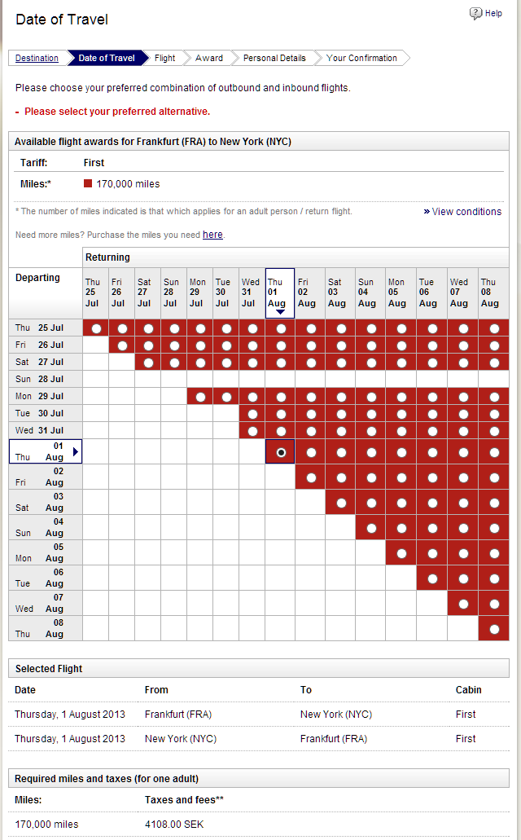Image resolution: width=521 pixels, height=840 pixels.
Task: Select depart Tue 06 Aug, return Wed 07 Aug
Action: (463, 578)
